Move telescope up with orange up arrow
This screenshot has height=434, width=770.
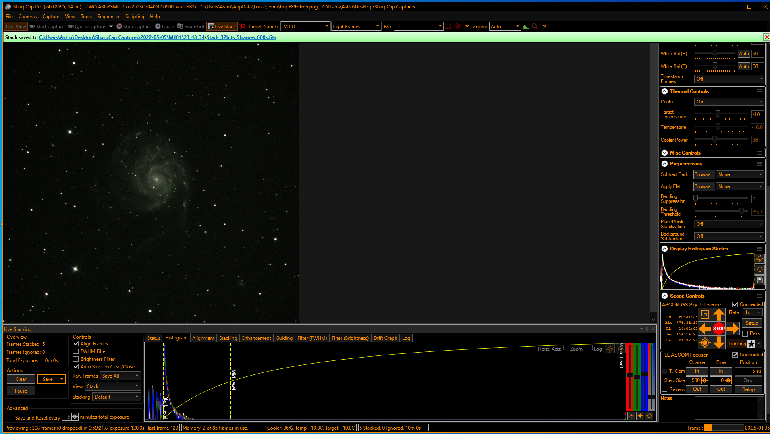coord(719,314)
